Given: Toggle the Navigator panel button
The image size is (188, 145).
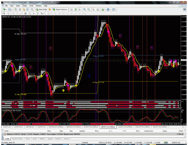Looking at the screenshot, I should point(24,9).
